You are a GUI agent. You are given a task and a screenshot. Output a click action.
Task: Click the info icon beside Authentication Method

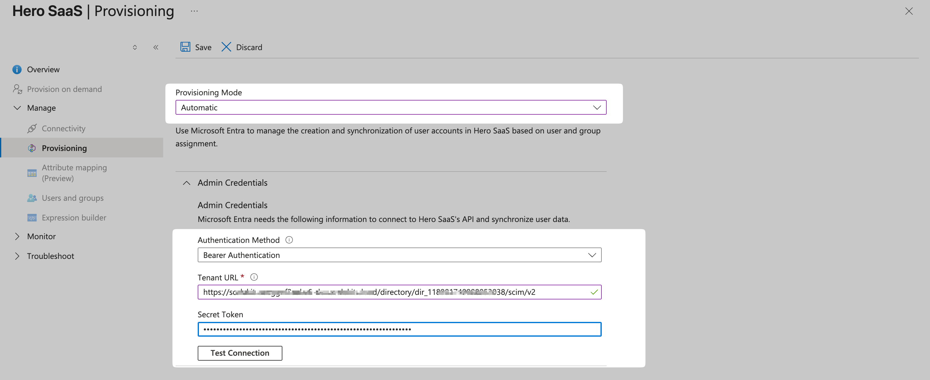click(x=289, y=240)
